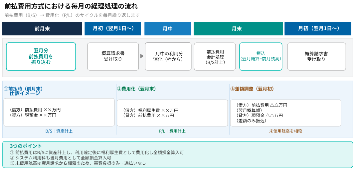Viewport: 356px width, 171px height.
Task: Click the heading ①前払時（前月末）
Action: click(23, 89)
